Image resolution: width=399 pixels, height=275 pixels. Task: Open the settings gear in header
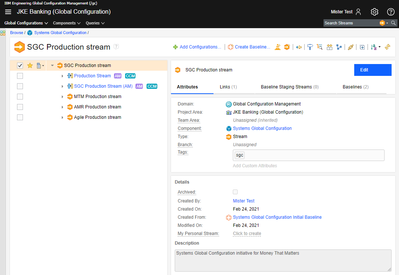[374, 12]
